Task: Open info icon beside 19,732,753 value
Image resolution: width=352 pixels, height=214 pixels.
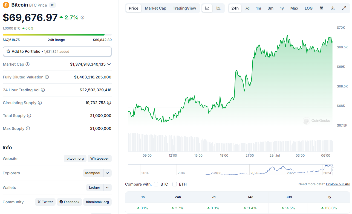Action: tap(109, 103)
